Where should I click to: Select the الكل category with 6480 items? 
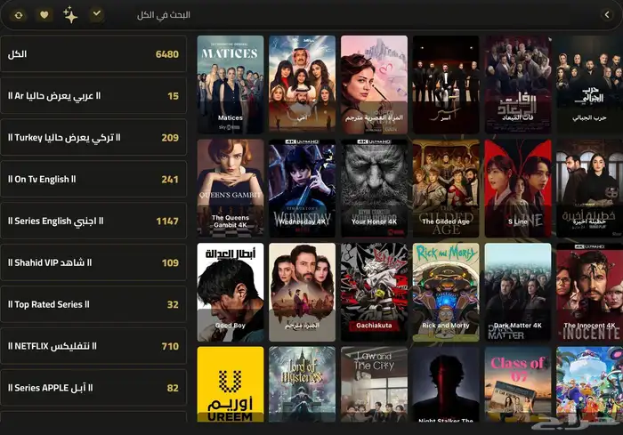coord(93,54)
